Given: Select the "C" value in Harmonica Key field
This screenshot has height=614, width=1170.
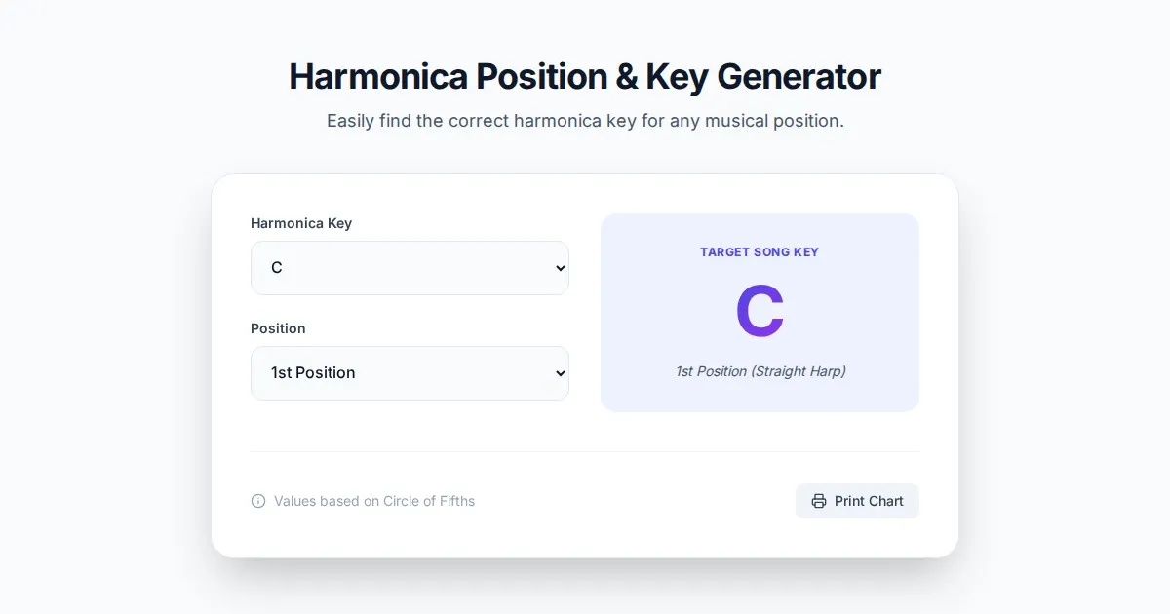Looking at the screenshot, I should point(277,268).
